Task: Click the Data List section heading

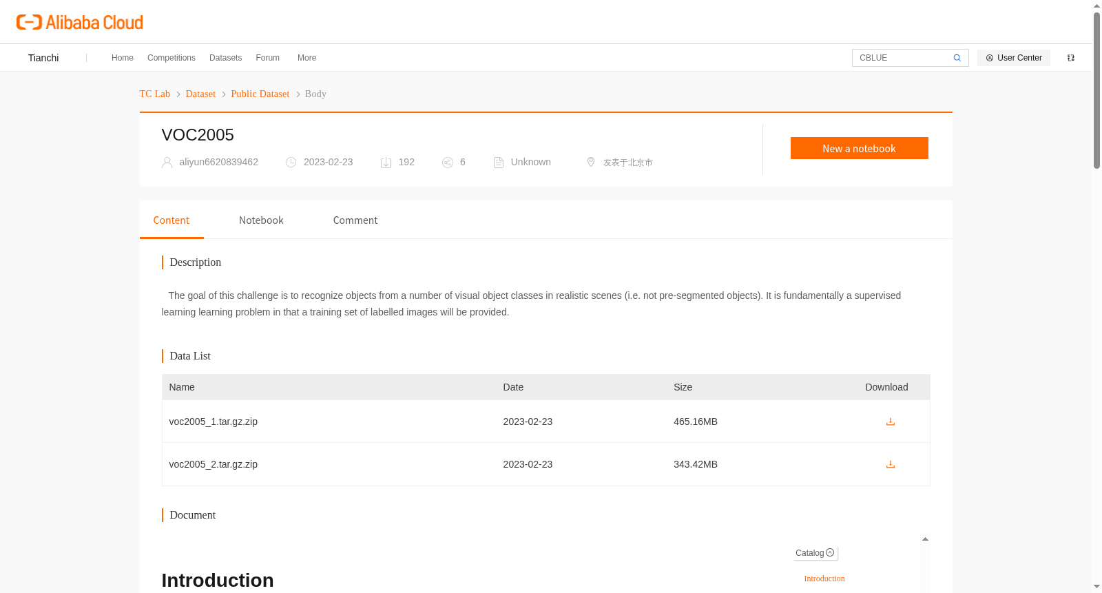Action: [190, 356]
